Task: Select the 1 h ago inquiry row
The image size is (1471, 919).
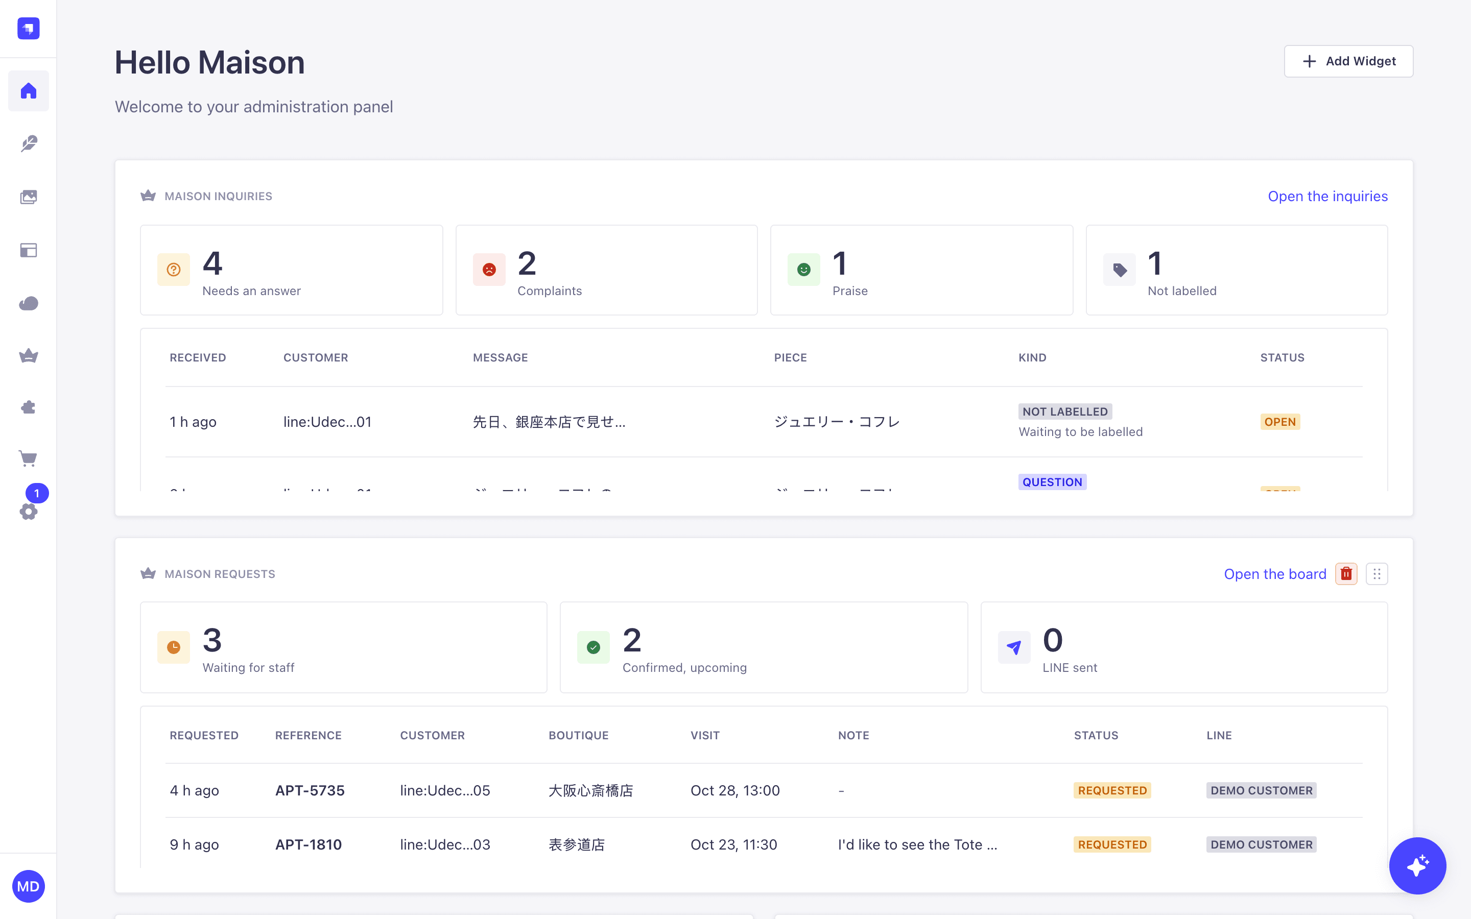Action: [764, 422]
